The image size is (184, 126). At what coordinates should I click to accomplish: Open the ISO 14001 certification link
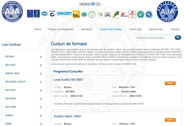[10, 65]
